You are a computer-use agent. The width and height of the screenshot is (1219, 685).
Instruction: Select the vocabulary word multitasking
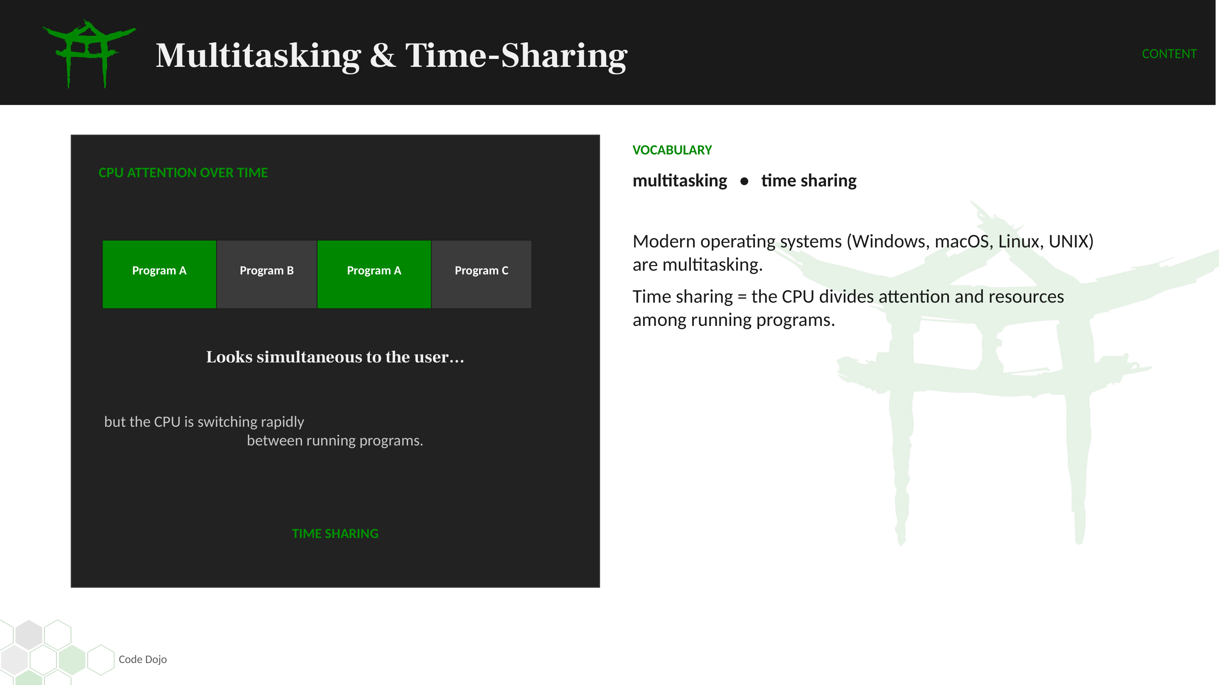pyautogui.click(x=680, y=181)
